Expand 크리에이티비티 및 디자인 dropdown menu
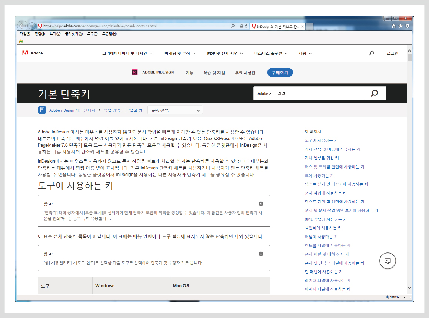This screenshot has height=318, width=429. coord(127,53)
